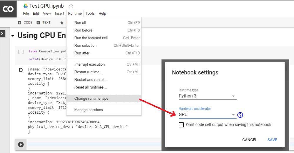Screen dimensions: 294x153
Task: Add a new TEXT cell
Action: coord(44,23)
